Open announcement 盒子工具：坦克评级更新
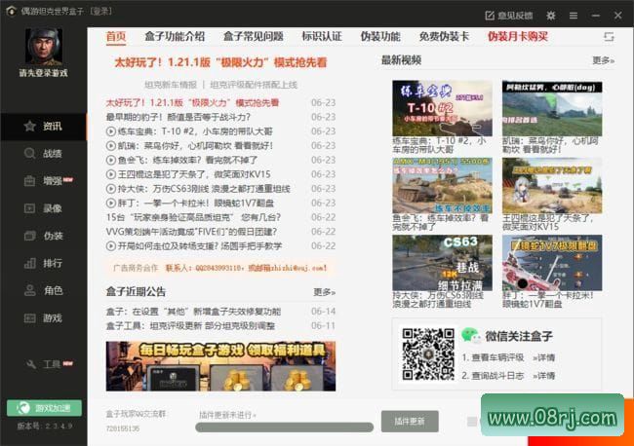This screenshot has height=446, width=634. coord(190,325)
